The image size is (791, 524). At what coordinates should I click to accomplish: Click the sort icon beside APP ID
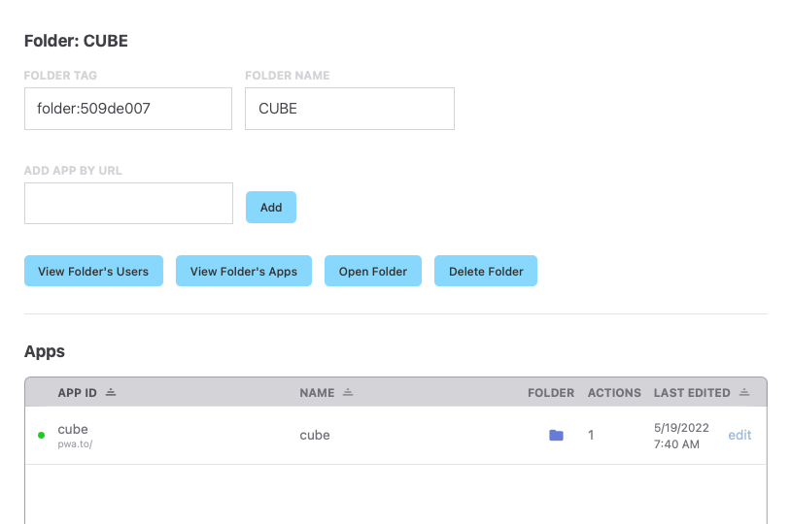pos(111,393)
